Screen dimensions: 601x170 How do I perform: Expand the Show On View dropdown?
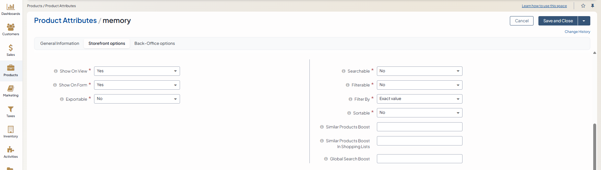137,71
